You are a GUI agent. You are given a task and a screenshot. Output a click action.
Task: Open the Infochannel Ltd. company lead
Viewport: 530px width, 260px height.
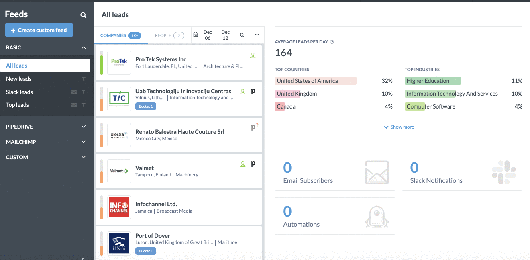(179, 207)
